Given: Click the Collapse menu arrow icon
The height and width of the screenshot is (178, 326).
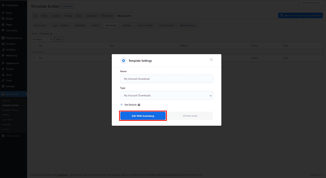Looking at the screenshot, I should 3,136.
